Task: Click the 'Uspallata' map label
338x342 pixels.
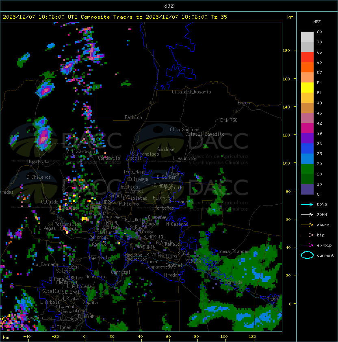Action: [x=39, y=162]
